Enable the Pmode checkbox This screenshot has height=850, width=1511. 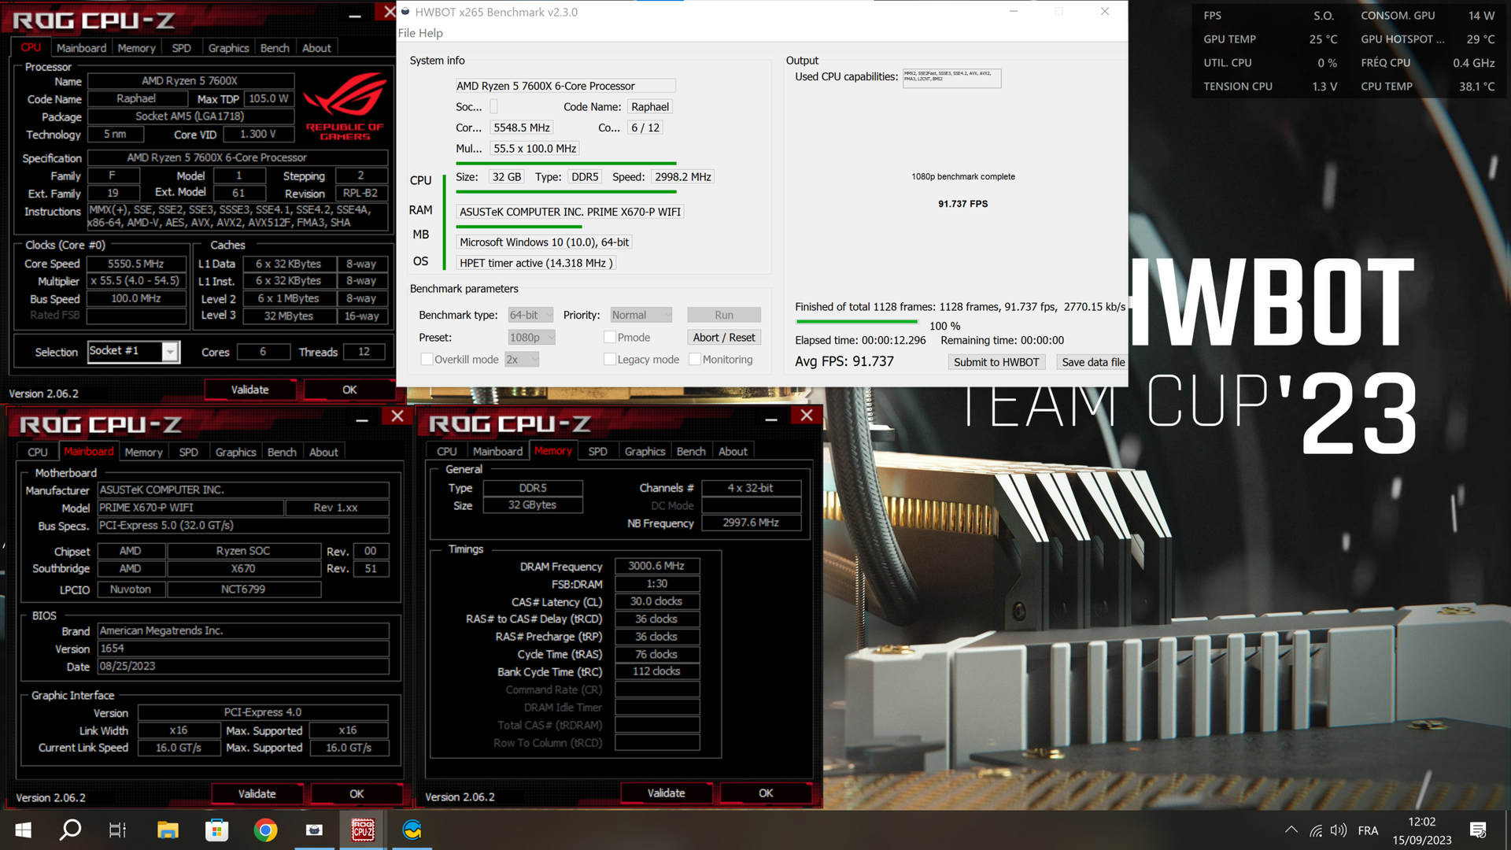coord(609,338)
